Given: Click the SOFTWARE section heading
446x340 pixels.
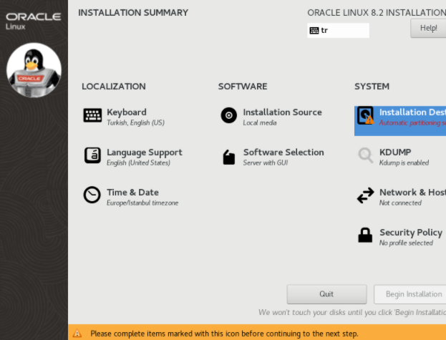Looking at the screenshot, I should 243,87.
